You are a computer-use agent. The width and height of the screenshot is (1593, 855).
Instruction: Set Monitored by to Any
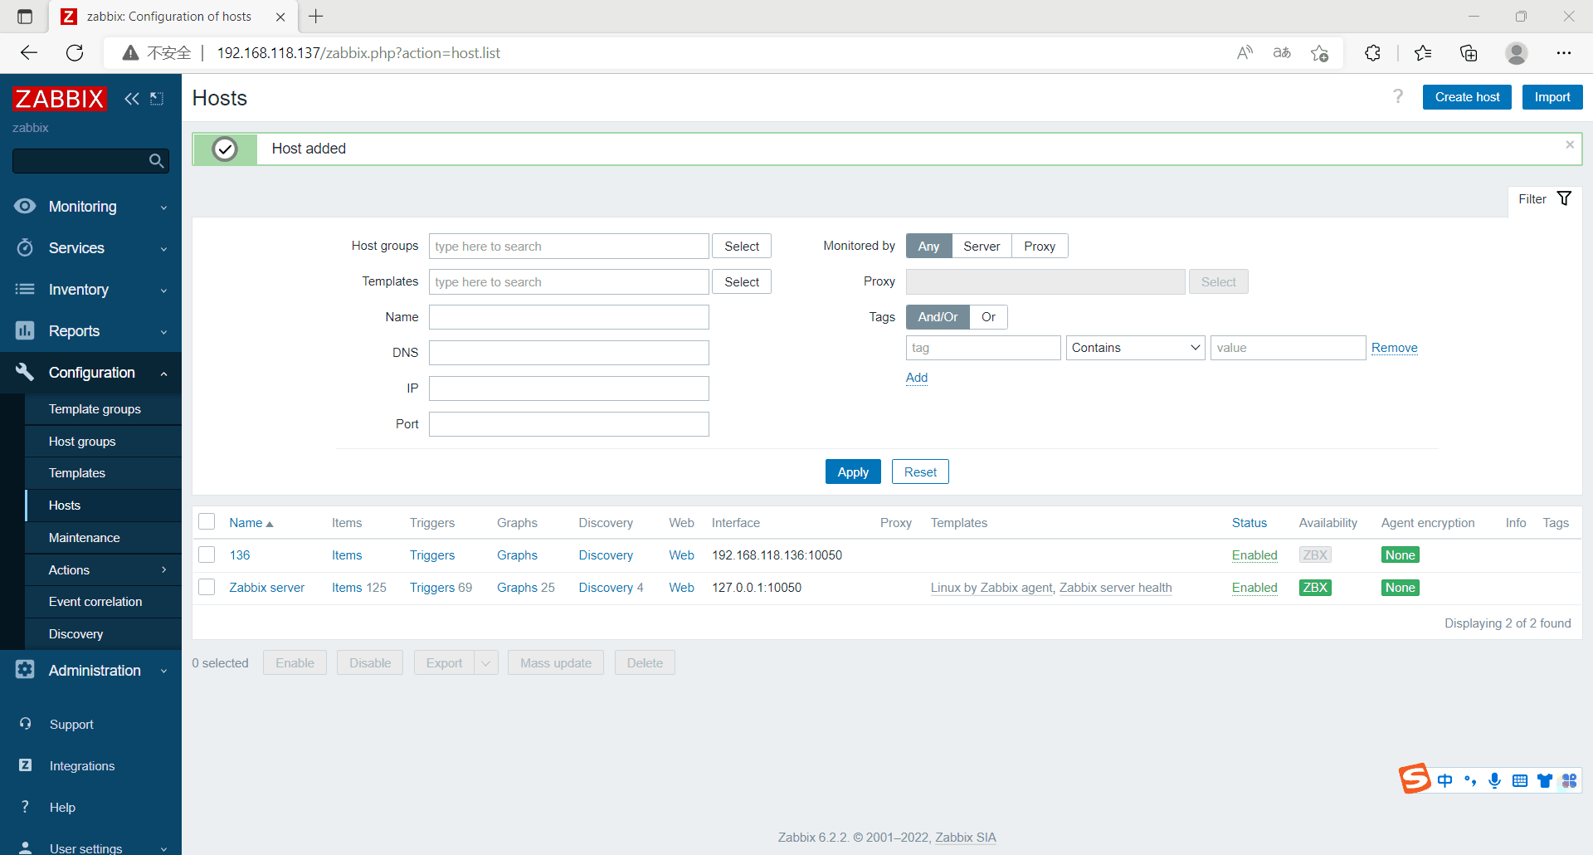coord(928,246)
